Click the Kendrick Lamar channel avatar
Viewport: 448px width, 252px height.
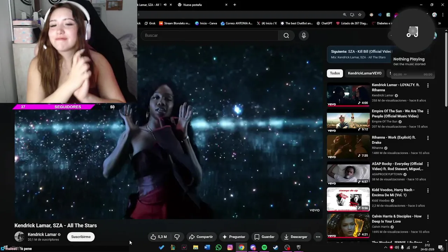coord(19,237)
